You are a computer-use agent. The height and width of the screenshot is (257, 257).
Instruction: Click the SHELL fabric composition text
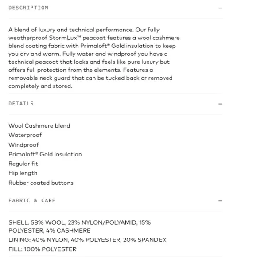[x=79, y=226]
